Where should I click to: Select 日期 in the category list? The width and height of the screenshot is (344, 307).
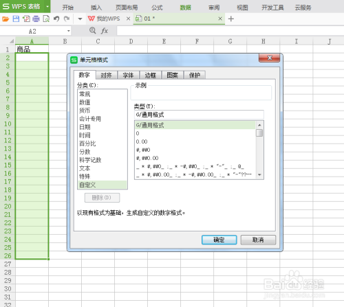[103, 127]
